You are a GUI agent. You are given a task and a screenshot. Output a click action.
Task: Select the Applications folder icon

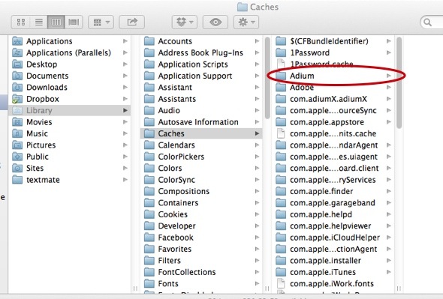[17, 41]
